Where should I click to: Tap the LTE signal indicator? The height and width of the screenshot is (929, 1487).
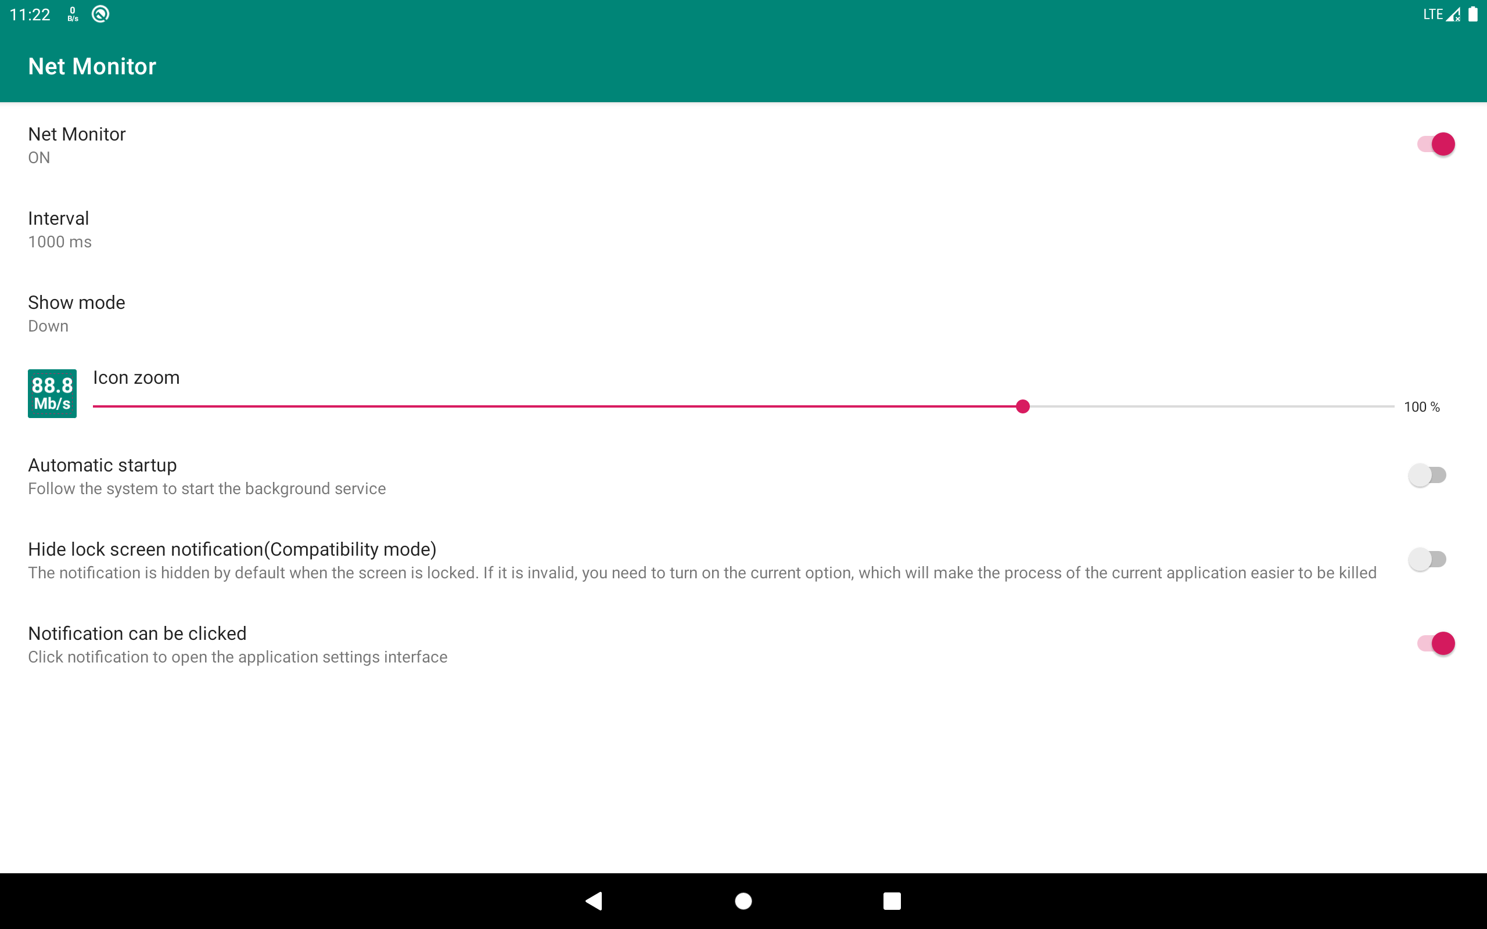[x=1441, y=14]
